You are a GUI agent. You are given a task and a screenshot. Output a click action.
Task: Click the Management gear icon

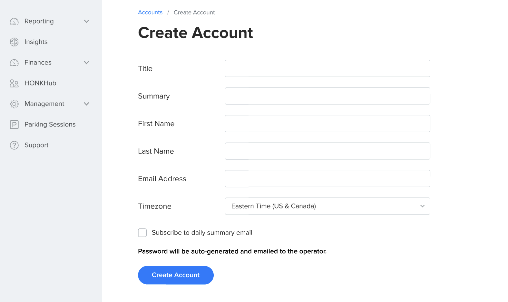[x=14, y=104]
